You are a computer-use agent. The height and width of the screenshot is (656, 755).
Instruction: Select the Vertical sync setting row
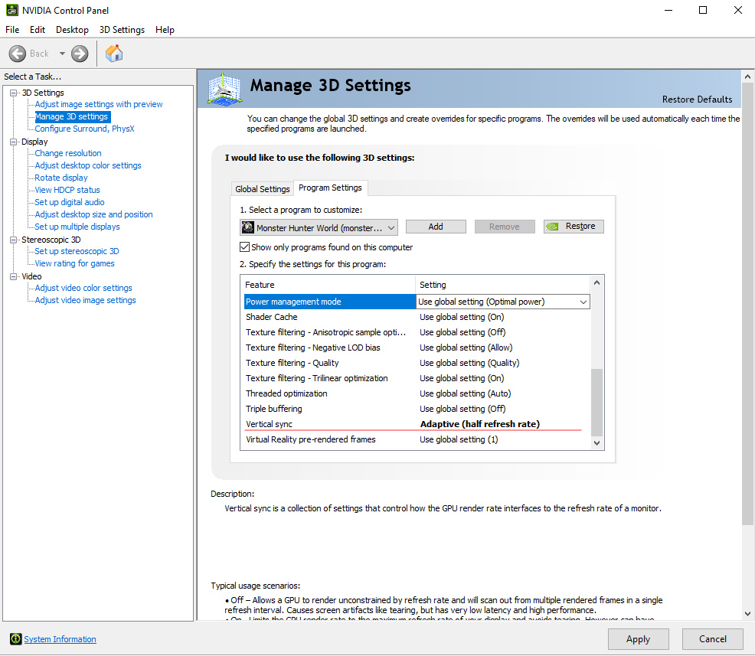329,424
